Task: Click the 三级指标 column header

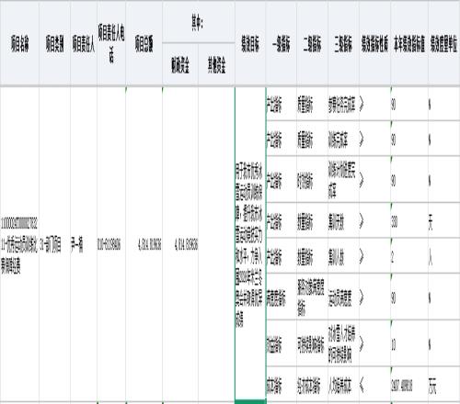Action: 343,43
